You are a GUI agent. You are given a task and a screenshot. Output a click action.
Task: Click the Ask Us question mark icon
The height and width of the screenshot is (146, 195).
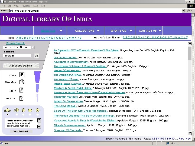coord(21,98)
